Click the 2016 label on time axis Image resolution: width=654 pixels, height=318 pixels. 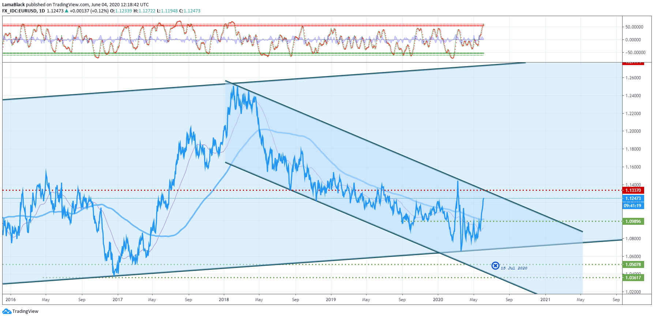(11, 300)
